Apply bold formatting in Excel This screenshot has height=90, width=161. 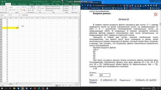tap(10, 10)
